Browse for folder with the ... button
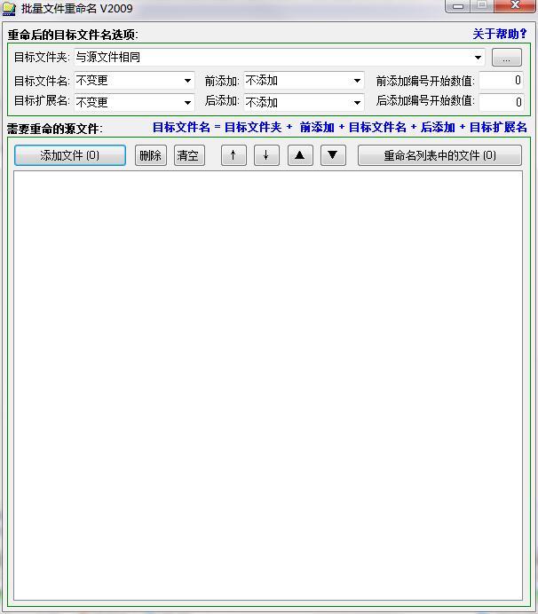The width and height of the screenshot is (538, 614). tap(507, 58)
